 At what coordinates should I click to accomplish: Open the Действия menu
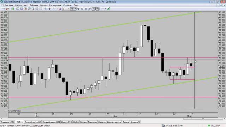pyautogui.click(x=34, y=5)
